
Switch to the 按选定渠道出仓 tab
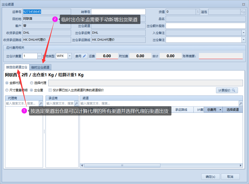click(x=17, y=67)
